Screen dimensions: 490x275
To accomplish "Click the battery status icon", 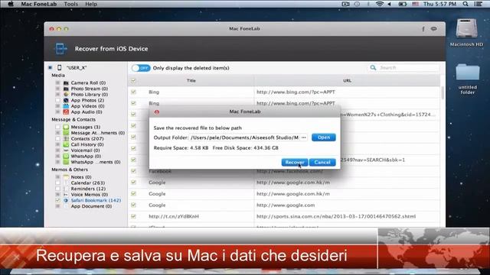I will pyautogui.click(x=403, y=4).
